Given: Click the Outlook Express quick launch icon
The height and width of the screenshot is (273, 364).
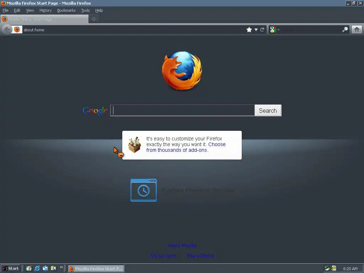Looking at the screenshot, I should (45, 268).
